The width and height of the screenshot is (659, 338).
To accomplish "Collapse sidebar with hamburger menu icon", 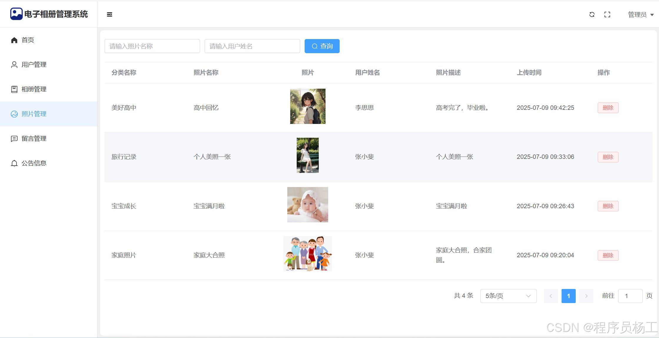I will (109, 14).
